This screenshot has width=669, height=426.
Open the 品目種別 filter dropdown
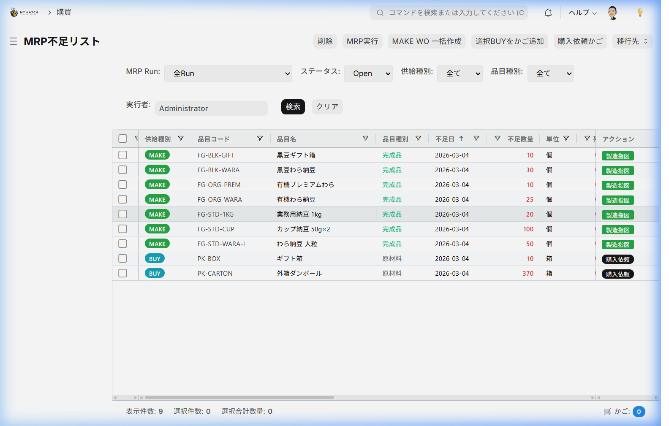pos(550,73)
